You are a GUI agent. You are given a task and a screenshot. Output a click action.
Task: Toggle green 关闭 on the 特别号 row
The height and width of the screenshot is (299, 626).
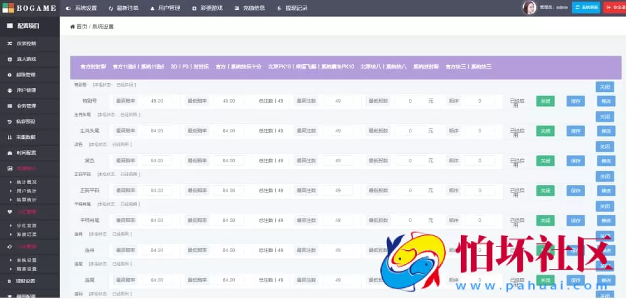(x=545, y=101)
